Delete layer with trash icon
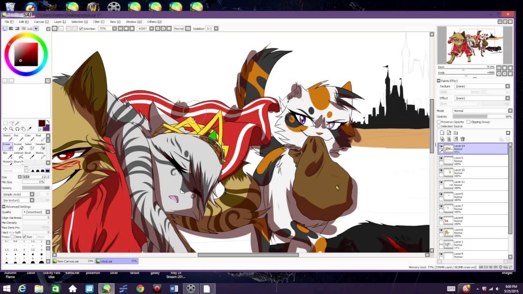This screenshot has height=294, width=523. pyautogui.click(x=463, y=139)
